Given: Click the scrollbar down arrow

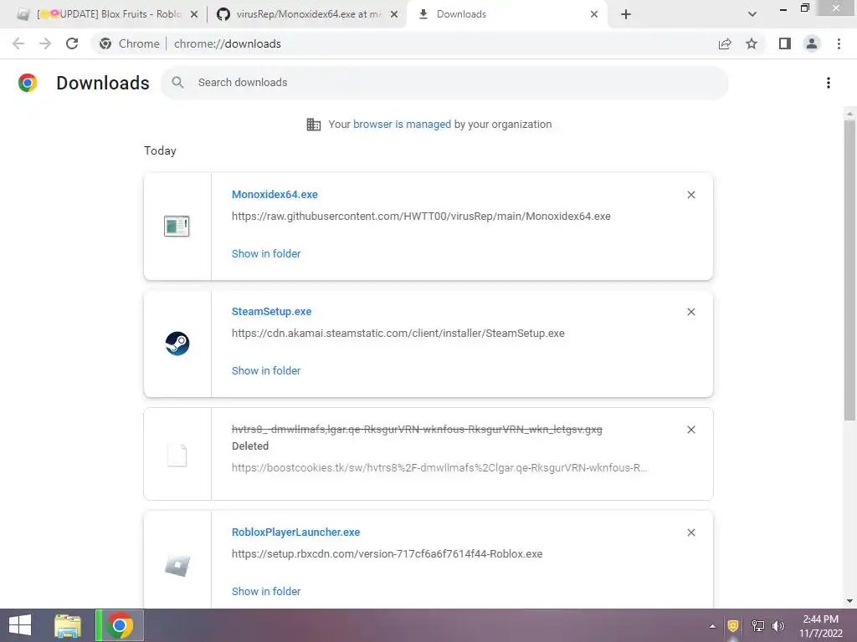Looking at the screenshot, I should [849, 601].
